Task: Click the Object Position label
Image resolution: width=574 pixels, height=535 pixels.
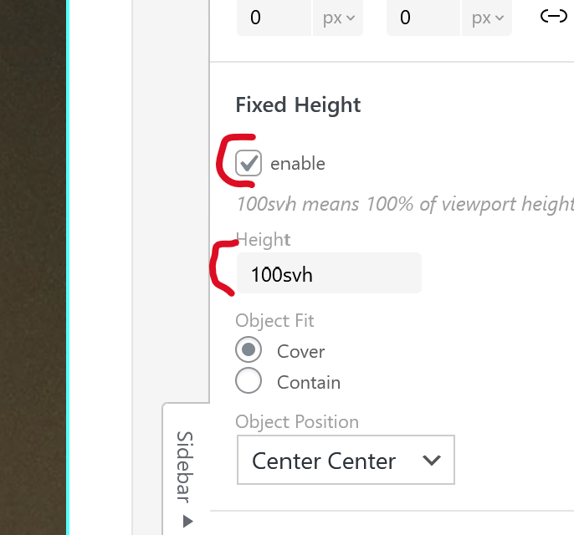Action: click(297, 422)
